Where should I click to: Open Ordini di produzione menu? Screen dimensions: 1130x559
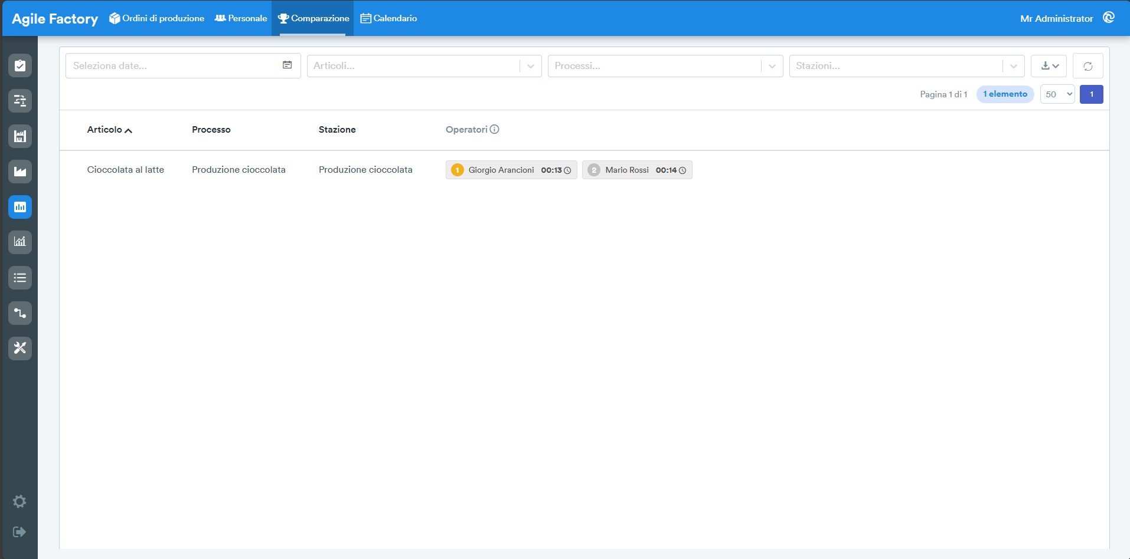click(x=156, y=18)
